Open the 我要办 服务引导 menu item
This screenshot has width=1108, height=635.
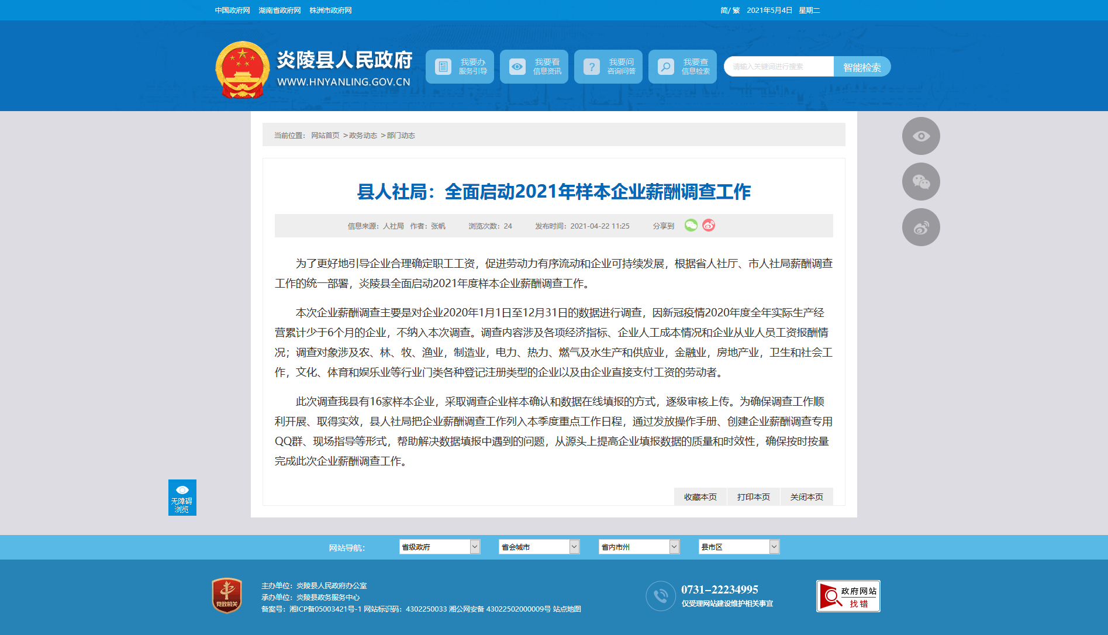(460, 67)
